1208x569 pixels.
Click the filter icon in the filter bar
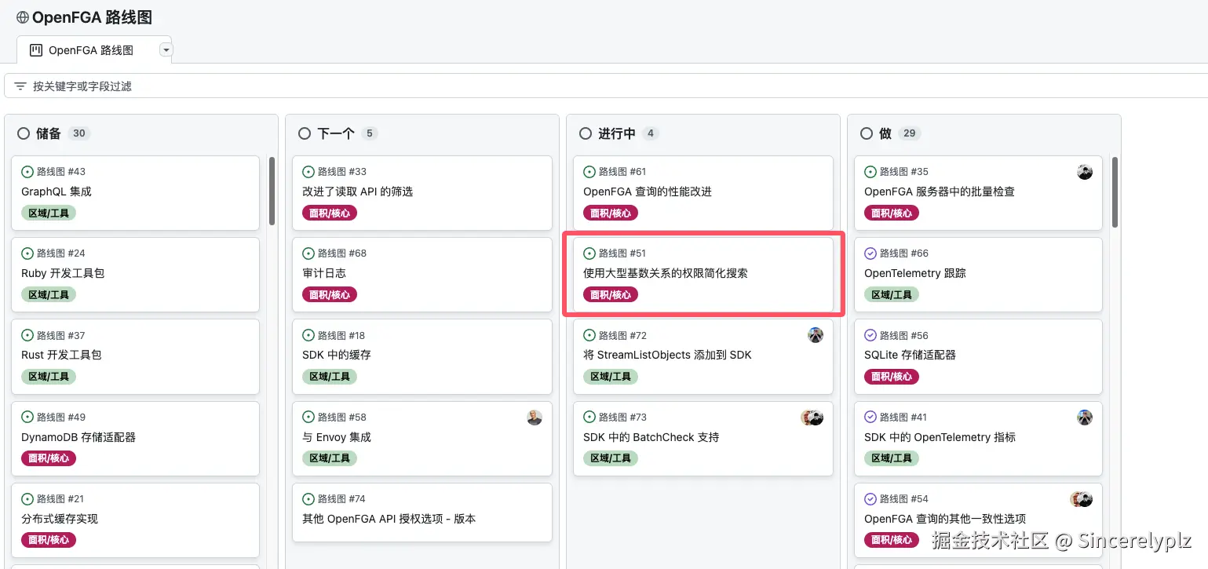pos(19,86)
